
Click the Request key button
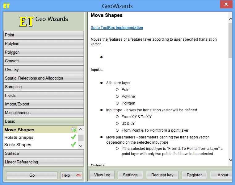[162, 175]
